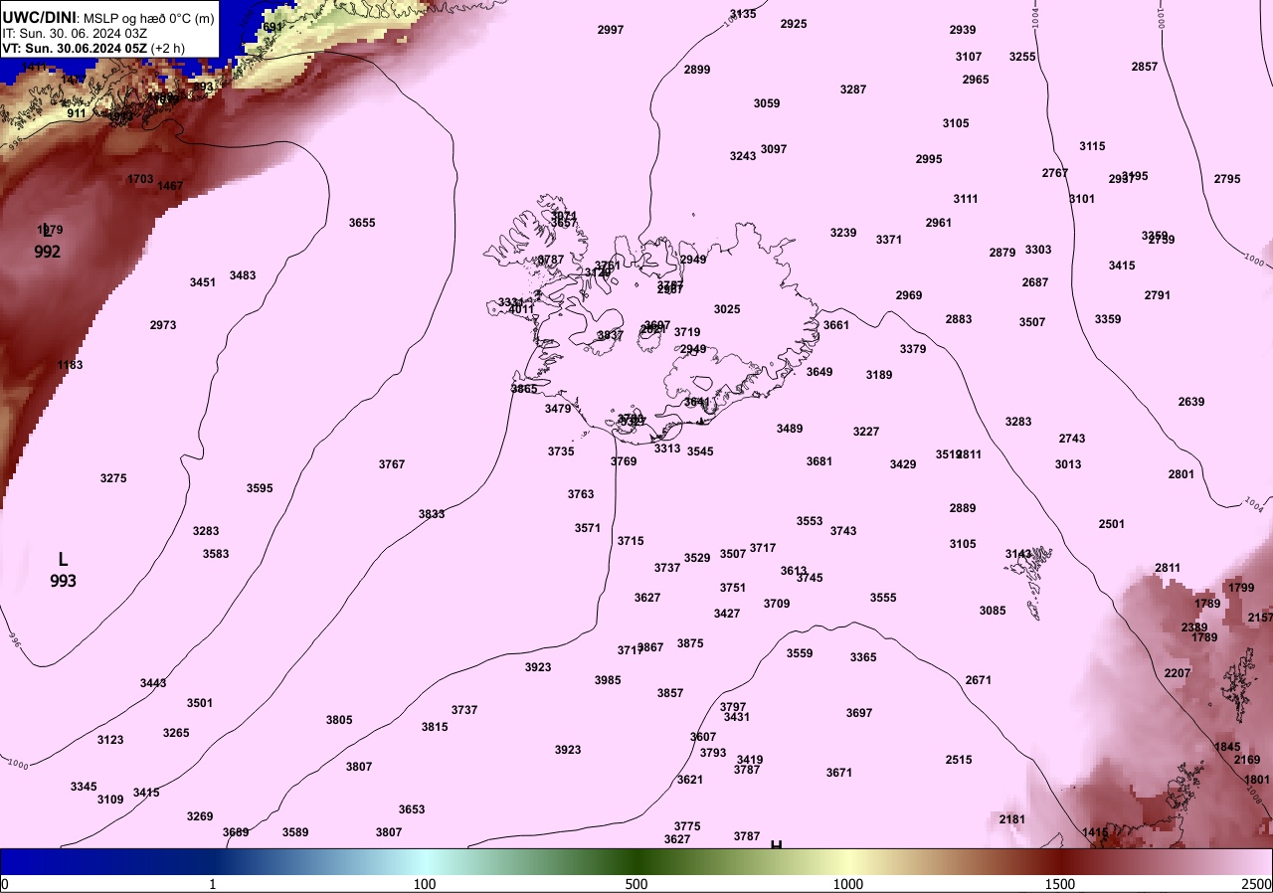
Task: Click the 3489 value
Action: tap(790, 429)
